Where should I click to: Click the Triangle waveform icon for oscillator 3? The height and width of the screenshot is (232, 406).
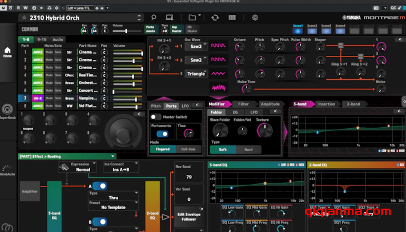(x=218, y=74)
